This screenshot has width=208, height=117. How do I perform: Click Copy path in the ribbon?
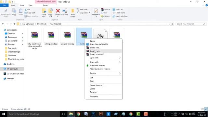(x=30, y=13)
